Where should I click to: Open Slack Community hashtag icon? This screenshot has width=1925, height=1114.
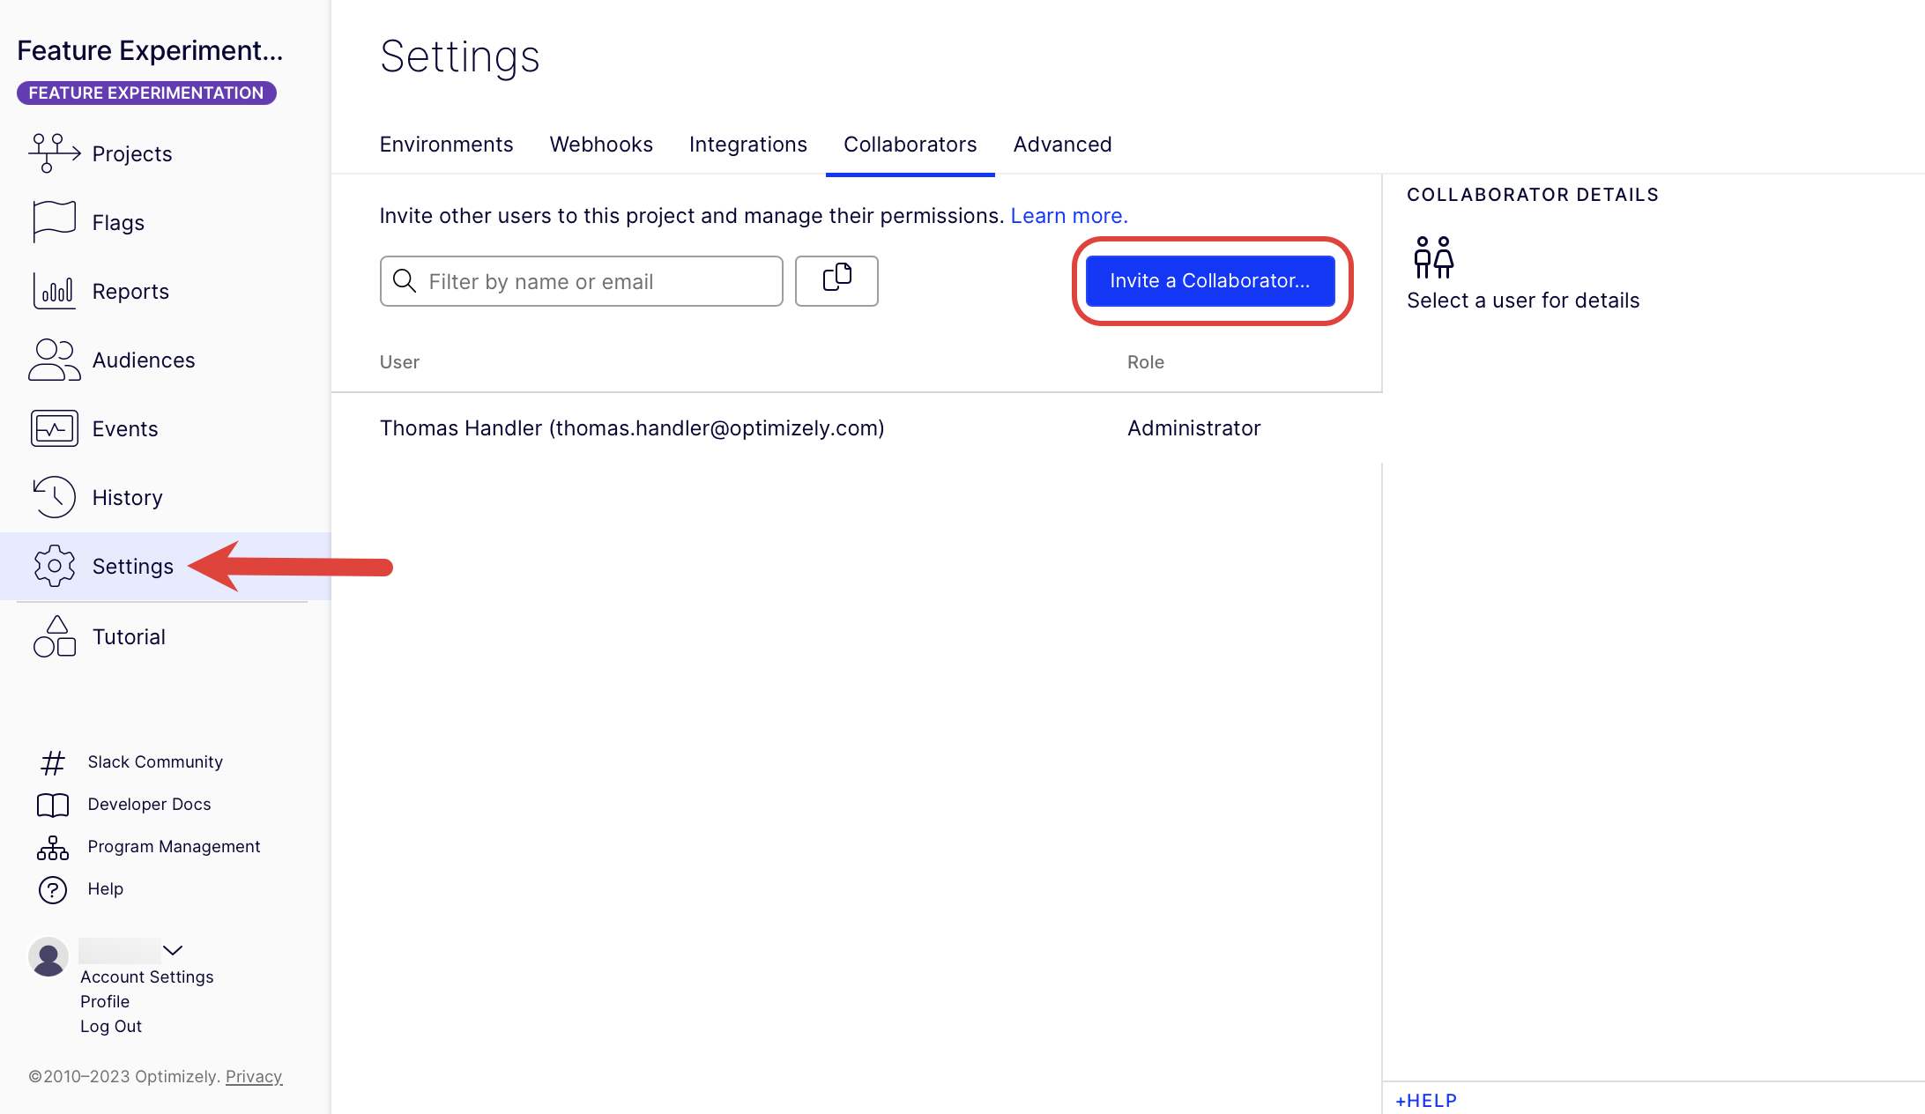52,762
